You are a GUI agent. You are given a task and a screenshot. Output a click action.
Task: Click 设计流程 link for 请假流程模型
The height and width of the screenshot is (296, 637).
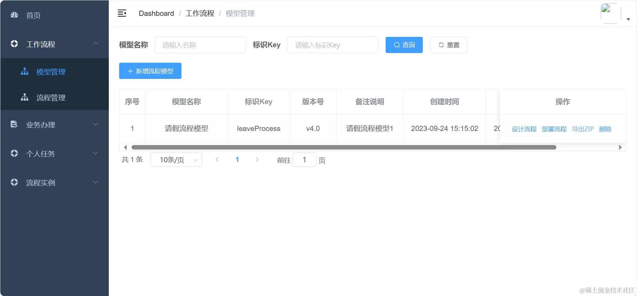(524, 129)
